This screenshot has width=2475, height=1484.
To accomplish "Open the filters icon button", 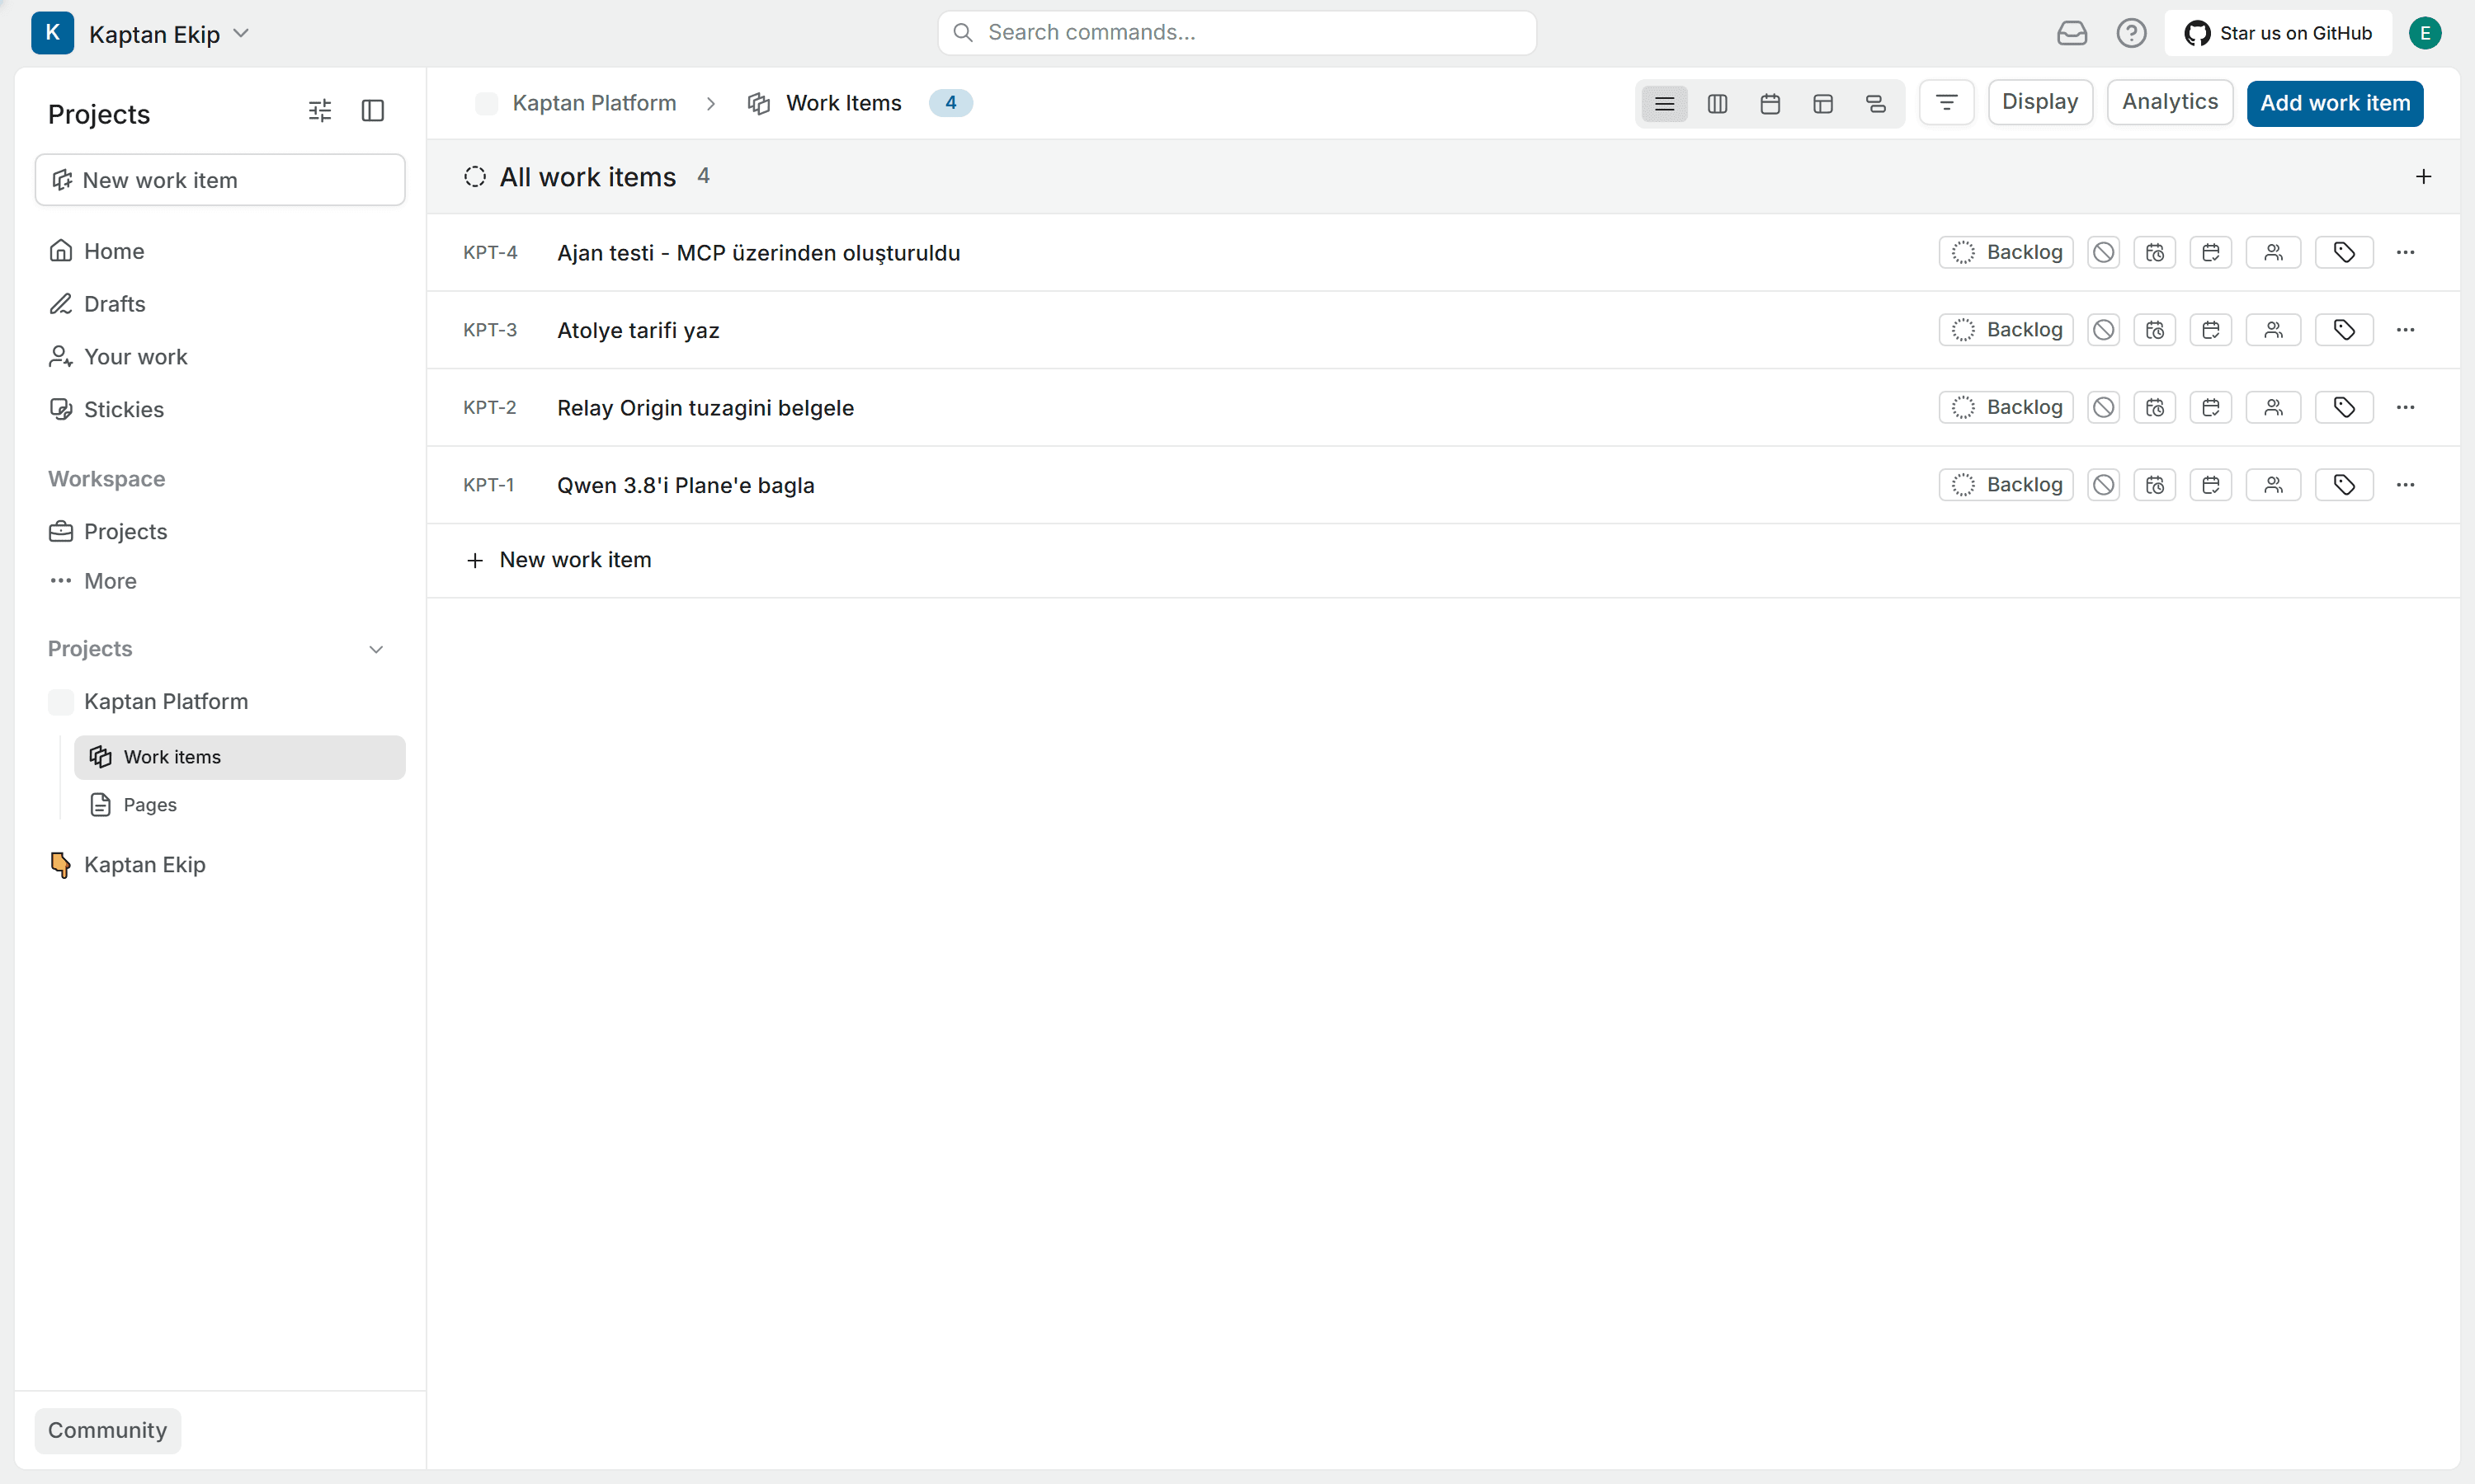I will 1946,103.
